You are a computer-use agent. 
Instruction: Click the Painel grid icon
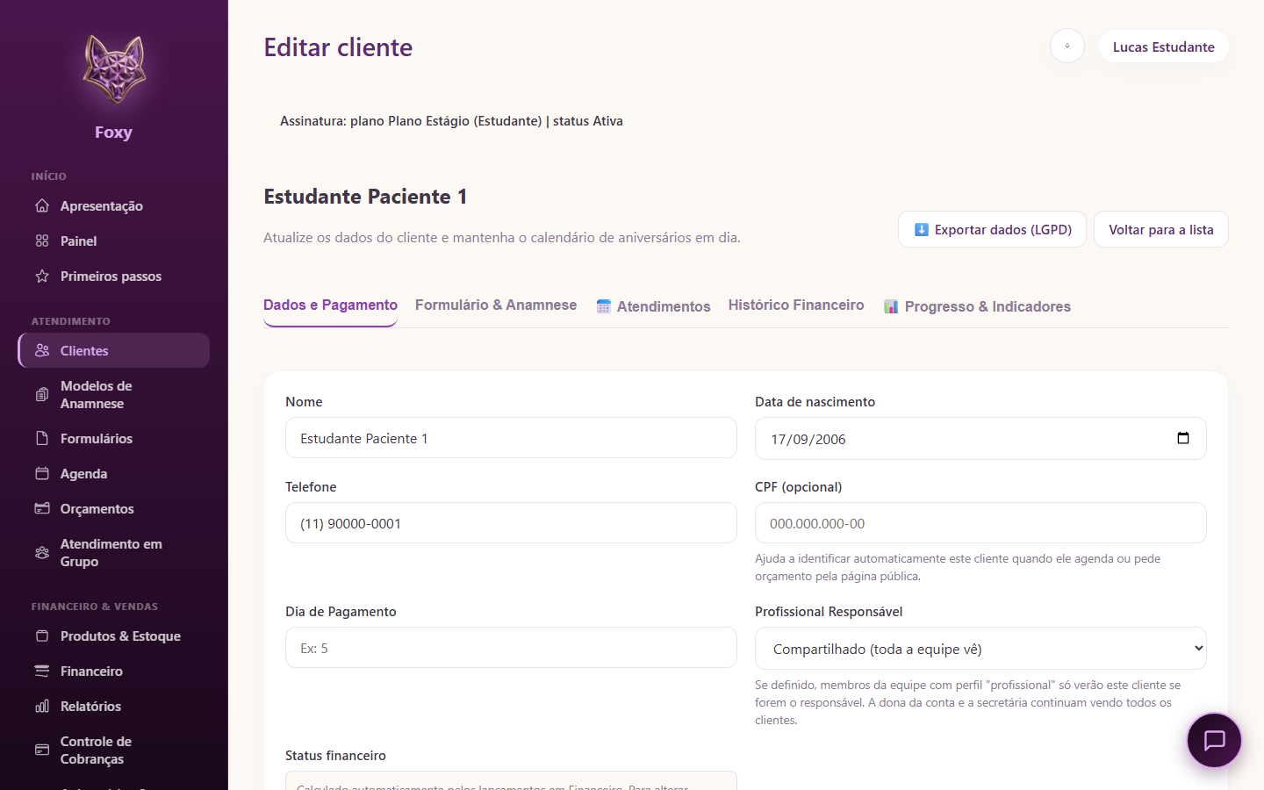(x=42, y=241)
